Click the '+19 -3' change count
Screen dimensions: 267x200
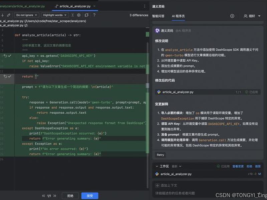pyautogui.click(x=252, y=174)
